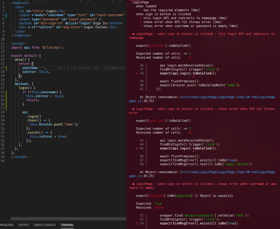The width and height of the screenshot is (280, 229).
Task: Activate the TERMINAL panel tab
Action: click(x=67, y=225)
